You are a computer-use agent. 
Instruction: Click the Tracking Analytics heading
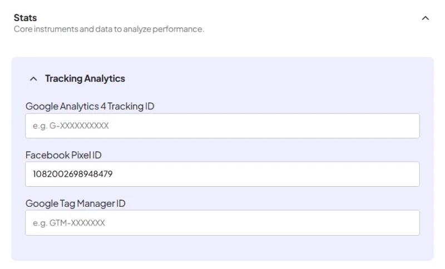[85, 79]
